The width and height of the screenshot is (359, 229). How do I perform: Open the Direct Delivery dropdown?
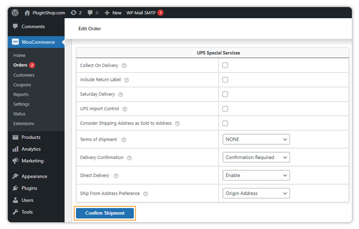point(256,175)
